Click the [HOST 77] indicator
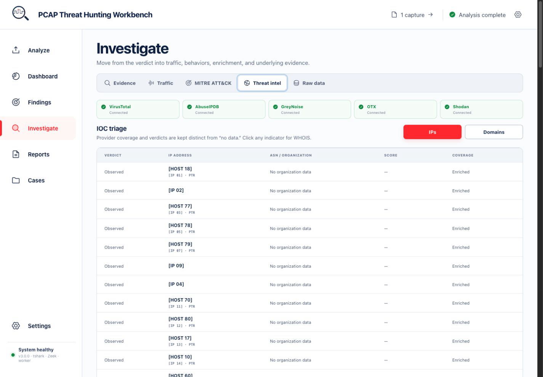543x377 pixels. point(180,206)
